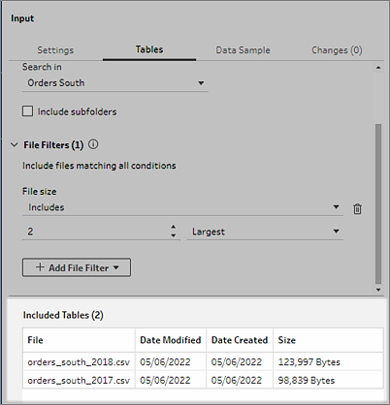Click the Add File Filter button
Viewport: 390px width, 405px height.
[x=77, y=267]
